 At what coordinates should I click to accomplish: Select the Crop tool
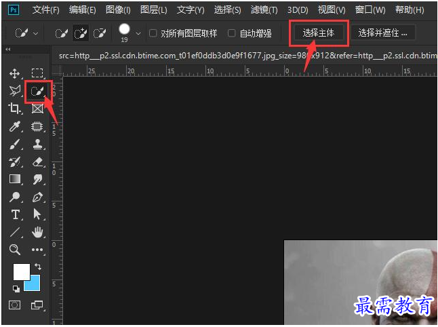[x=14, y=109]
